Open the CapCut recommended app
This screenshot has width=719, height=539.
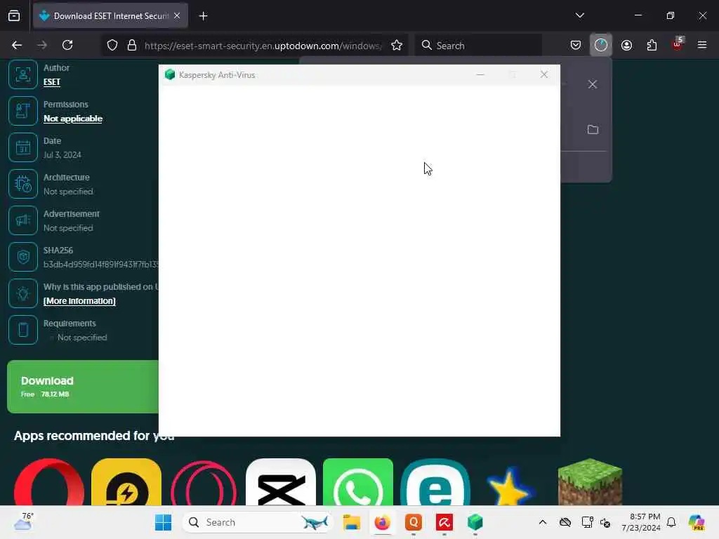pos(281,481)
